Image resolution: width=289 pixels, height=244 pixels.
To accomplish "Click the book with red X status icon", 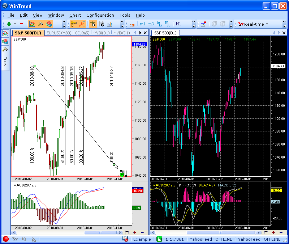I will click(125, 239).
